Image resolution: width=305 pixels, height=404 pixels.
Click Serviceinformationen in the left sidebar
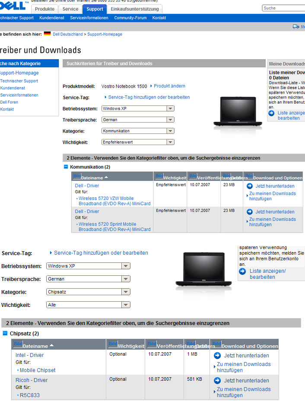(19, 95)
